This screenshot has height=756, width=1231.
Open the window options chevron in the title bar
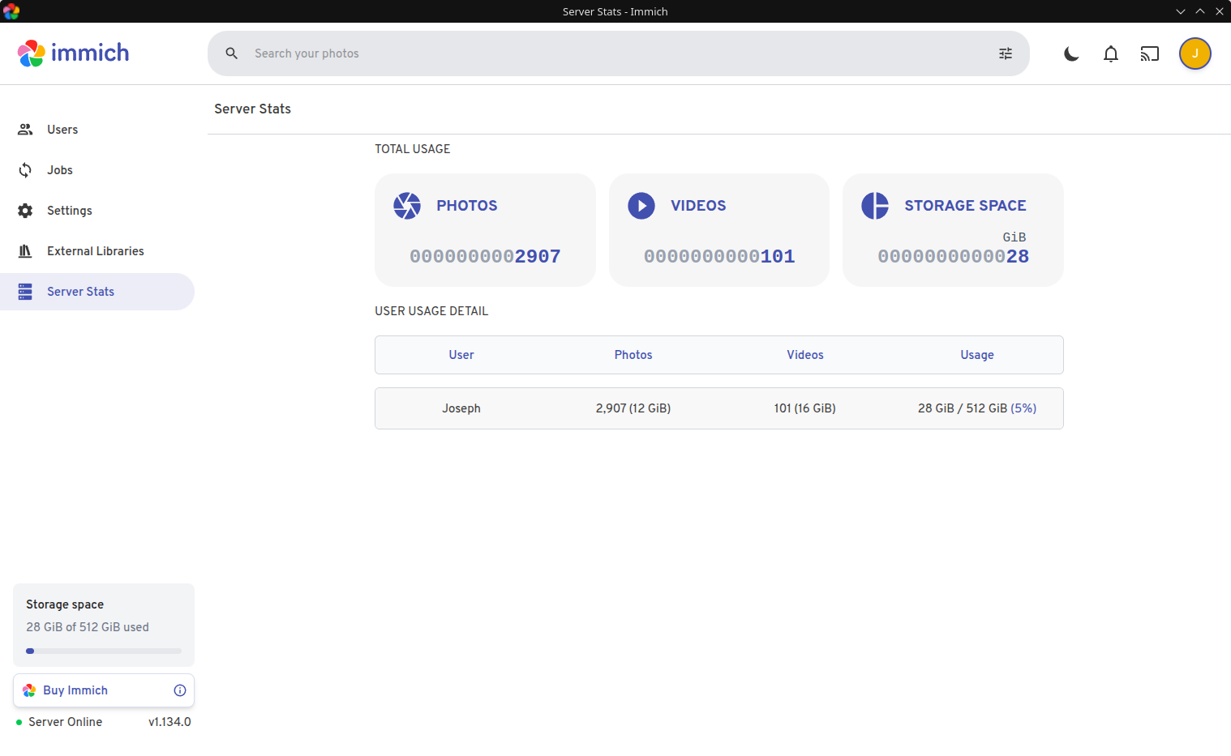1180,11
